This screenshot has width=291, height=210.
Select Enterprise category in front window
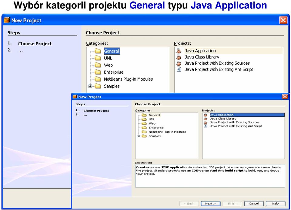pos(156,128)
